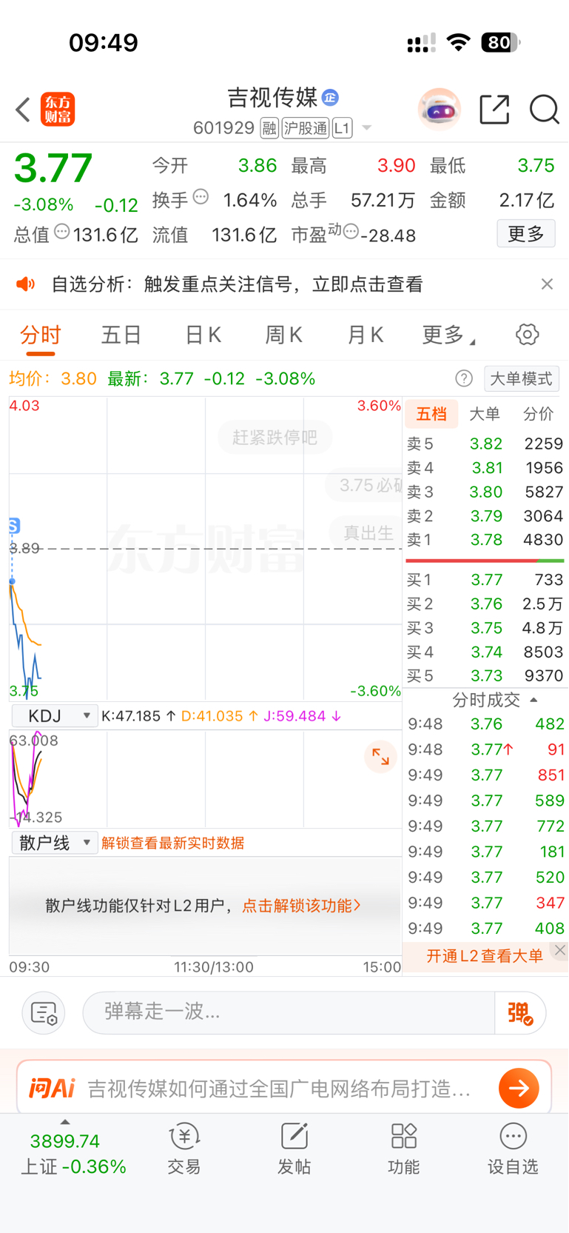The height and width of the screenshot is (1233, 569).
Task: Tap the blue verified badge beside 吉视传媒
Action: 330,97
